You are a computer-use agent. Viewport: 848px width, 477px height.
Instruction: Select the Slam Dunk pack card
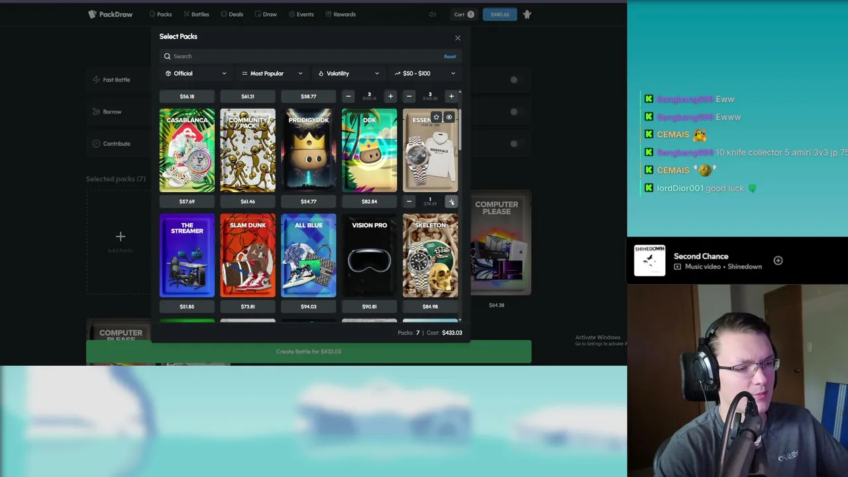click(248, 255)
